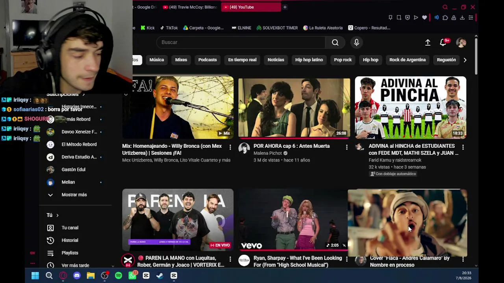
Task: Open options for Mix Homenajeando Willy Bronca
Action: pos(230,147)
